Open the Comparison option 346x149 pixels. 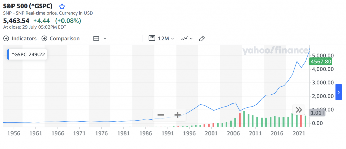coord(60,38)
